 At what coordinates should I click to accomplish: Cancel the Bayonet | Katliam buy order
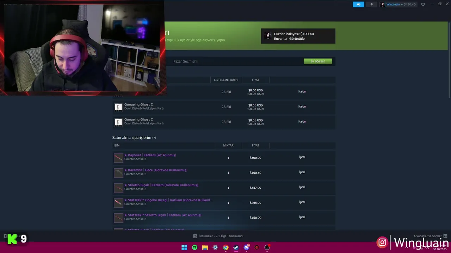[302, 157]
